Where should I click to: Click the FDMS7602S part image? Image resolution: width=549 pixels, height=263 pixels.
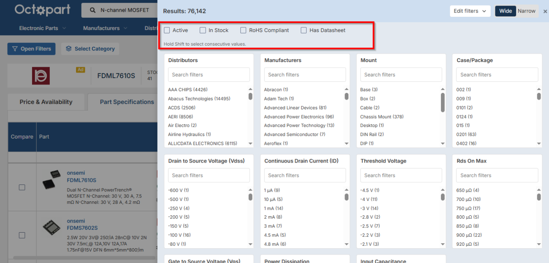[52, 228]
